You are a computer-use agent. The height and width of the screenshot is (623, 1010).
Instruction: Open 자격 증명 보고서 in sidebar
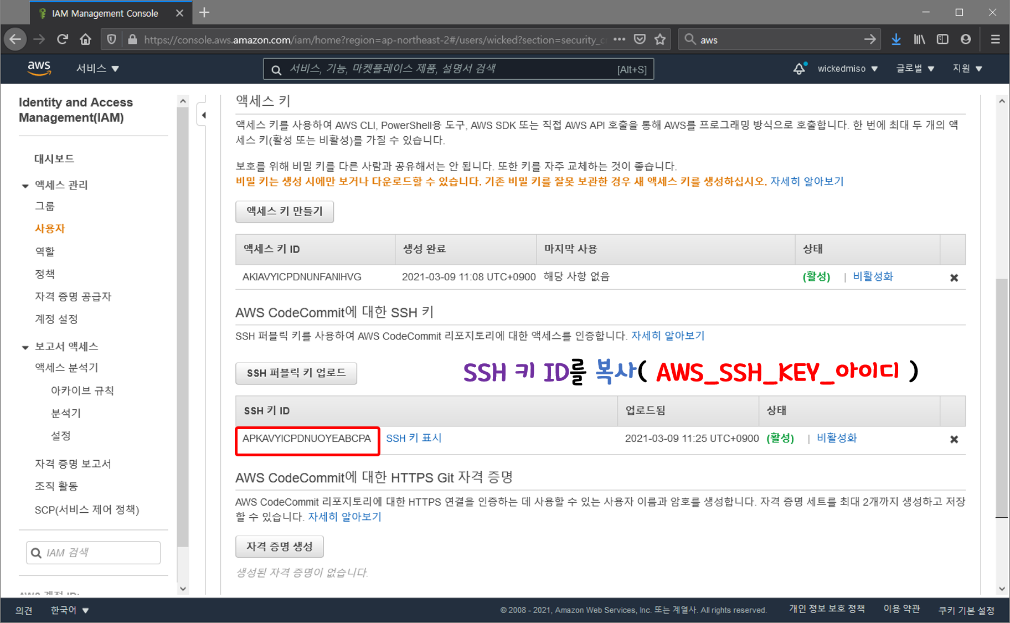coord(73,464)
